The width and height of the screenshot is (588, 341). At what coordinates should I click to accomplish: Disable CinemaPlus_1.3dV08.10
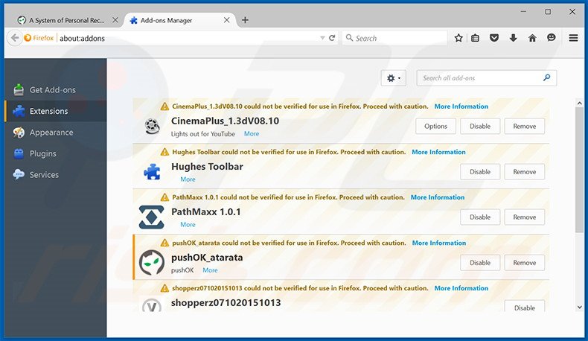tap(480, 126)
